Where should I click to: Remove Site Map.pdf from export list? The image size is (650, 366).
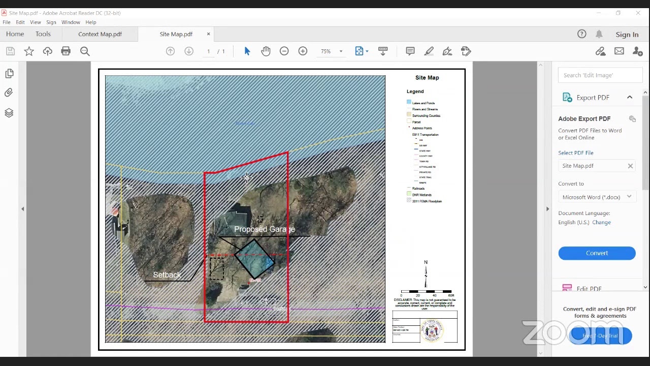point(630,166)
